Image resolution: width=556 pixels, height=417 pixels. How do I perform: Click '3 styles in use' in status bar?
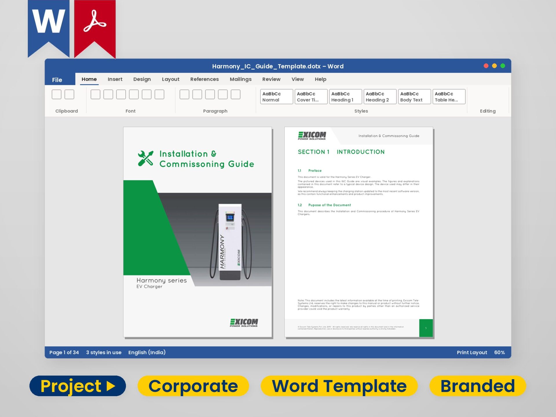tap(104, 352)
